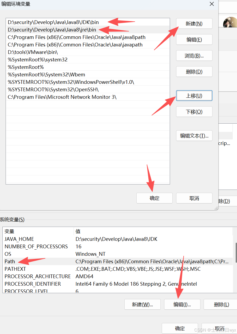The image size is (237, 334).
Task: Select the NUMBER_OF_PROCESSORS variable row
Action: click(118, 246)
